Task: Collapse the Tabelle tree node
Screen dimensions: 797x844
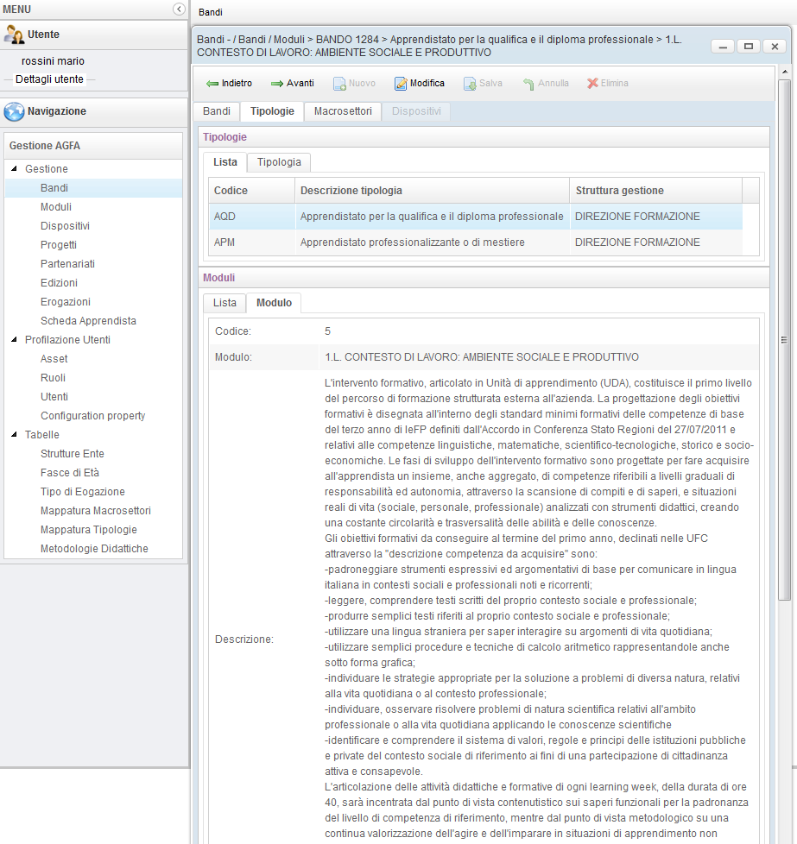Action: pyautogui.click(x=15, y=435)
